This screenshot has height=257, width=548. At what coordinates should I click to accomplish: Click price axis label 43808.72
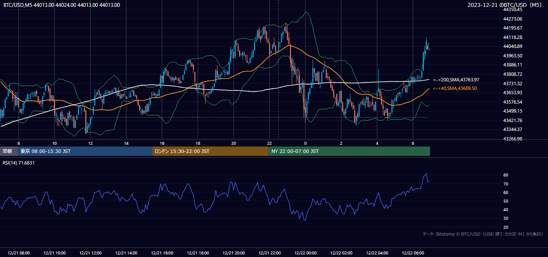[512, 74]
